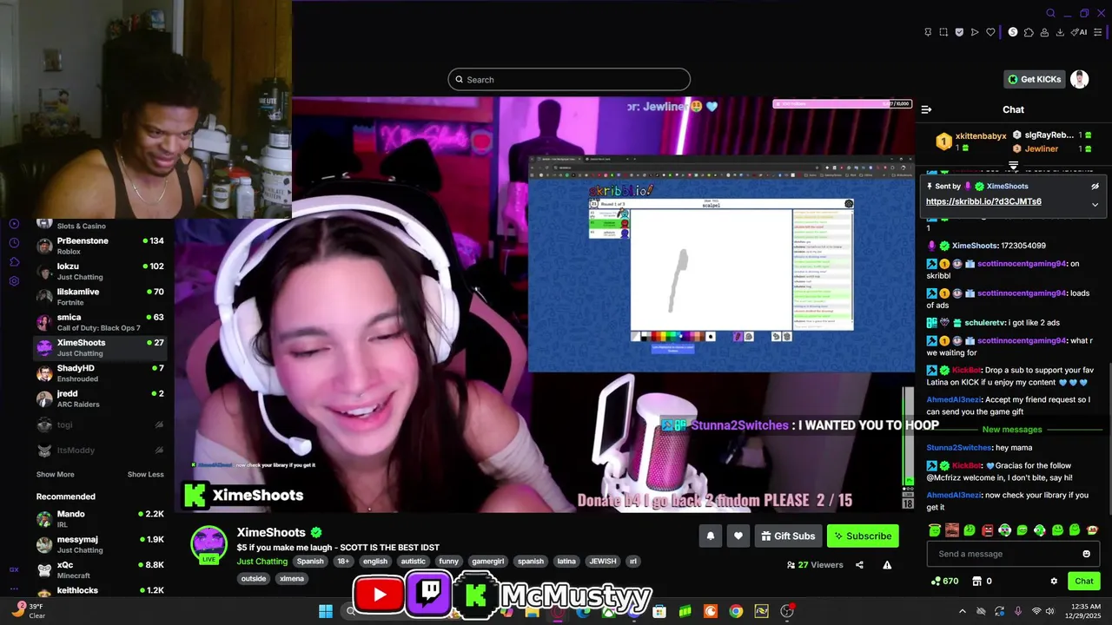Open the Just Chatting category link
Viewport: 1112px width, 625px height.
click(262, 561)
